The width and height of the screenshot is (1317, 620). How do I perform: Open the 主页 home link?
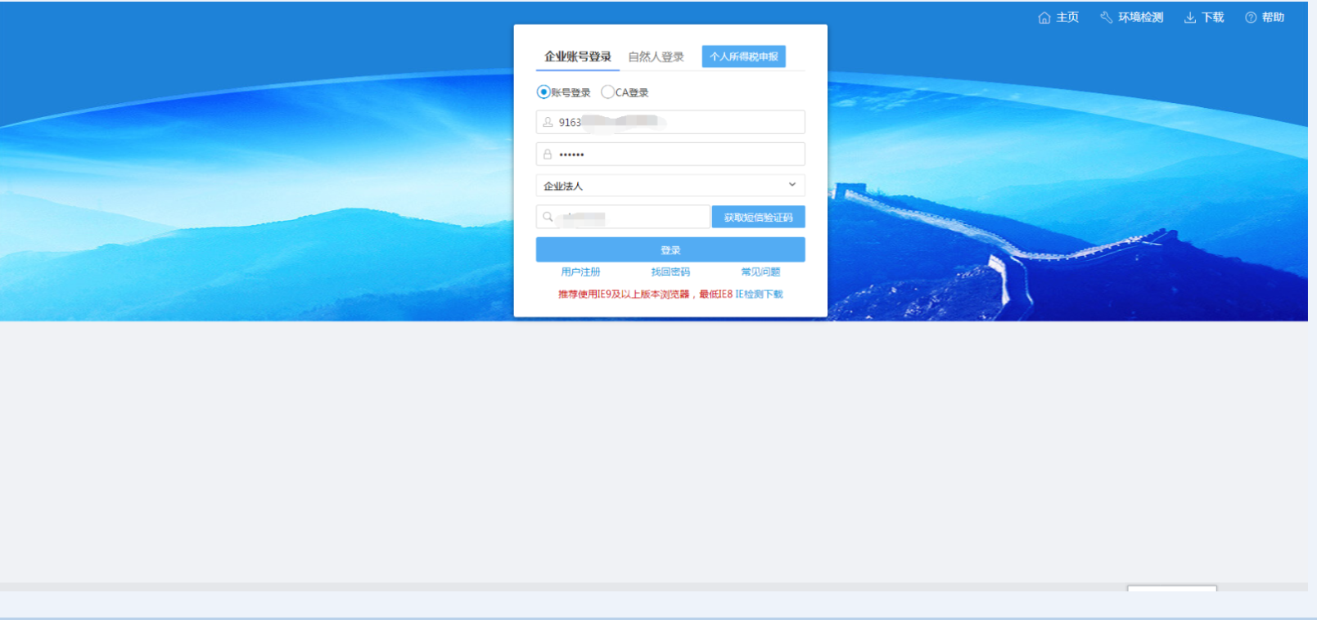click(1067, 17)
